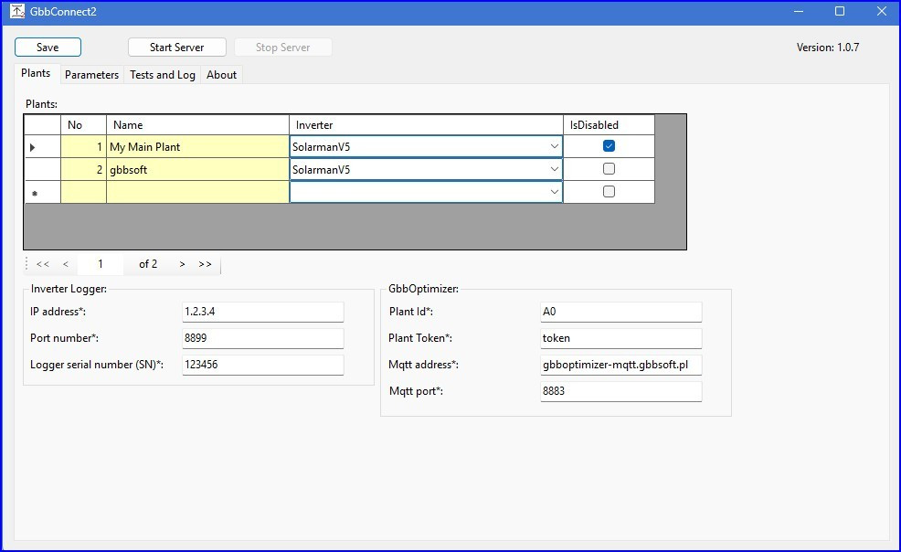Click the Port number field showing 8899

pos(263,338)
